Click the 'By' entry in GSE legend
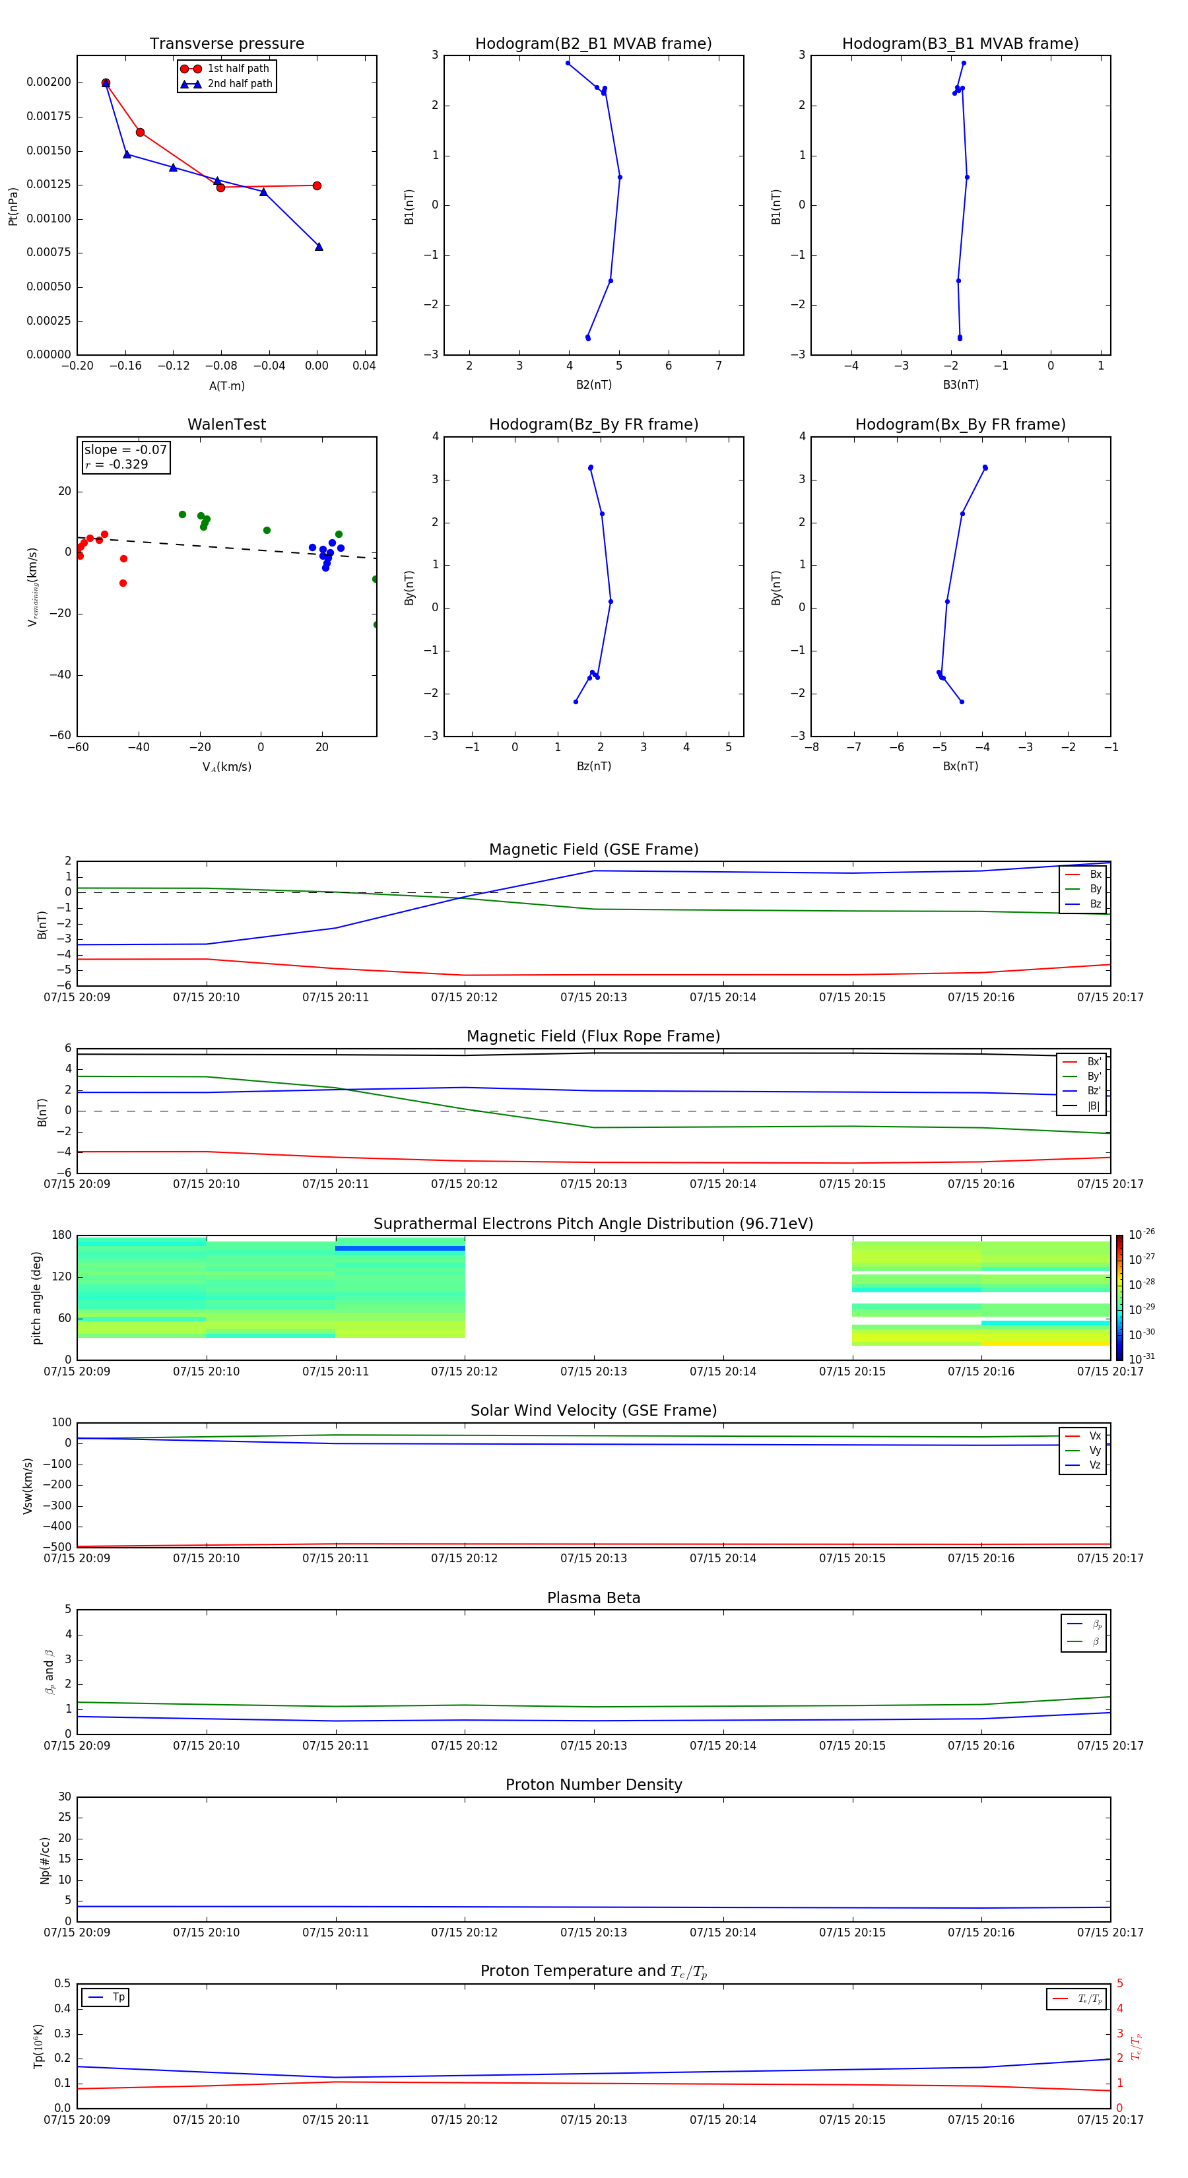This screenshot has height=2178, width=1188. [1083, 888]
